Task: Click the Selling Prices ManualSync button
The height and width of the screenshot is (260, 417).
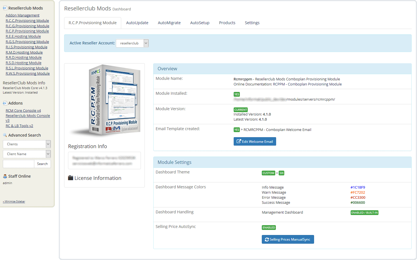Action: pyautogui.click(x=288, y=239)
